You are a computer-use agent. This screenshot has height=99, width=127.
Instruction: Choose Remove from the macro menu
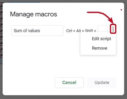click(x=100, y=48)
